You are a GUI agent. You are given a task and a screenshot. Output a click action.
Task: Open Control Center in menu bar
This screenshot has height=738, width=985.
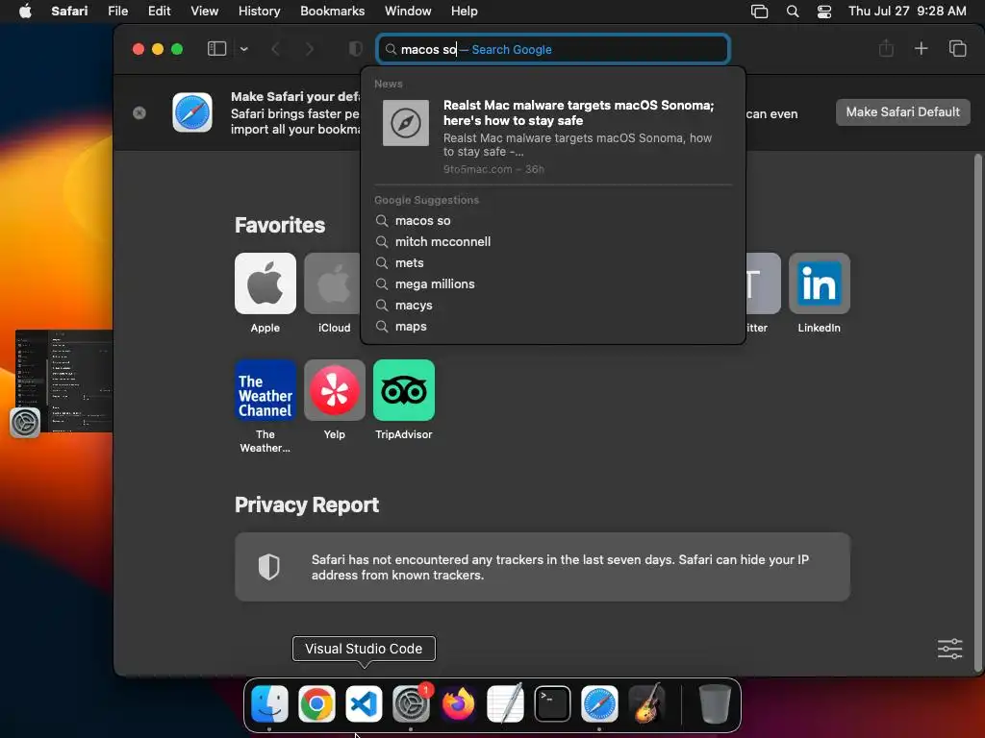coord(824,12)
